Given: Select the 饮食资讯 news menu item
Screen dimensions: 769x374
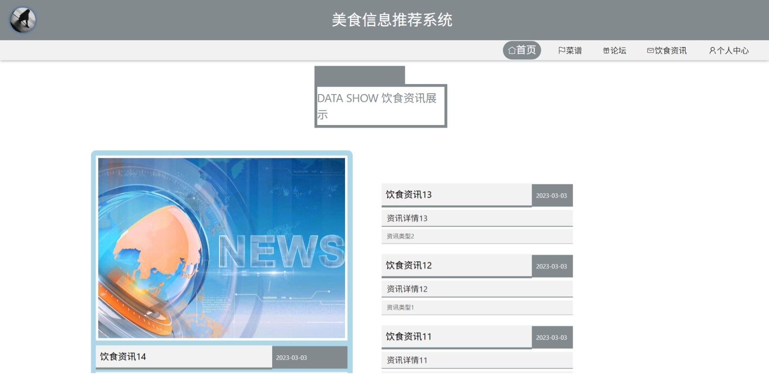Looking at the screenshot, I should pyautogui.click(x=666, y=51).
